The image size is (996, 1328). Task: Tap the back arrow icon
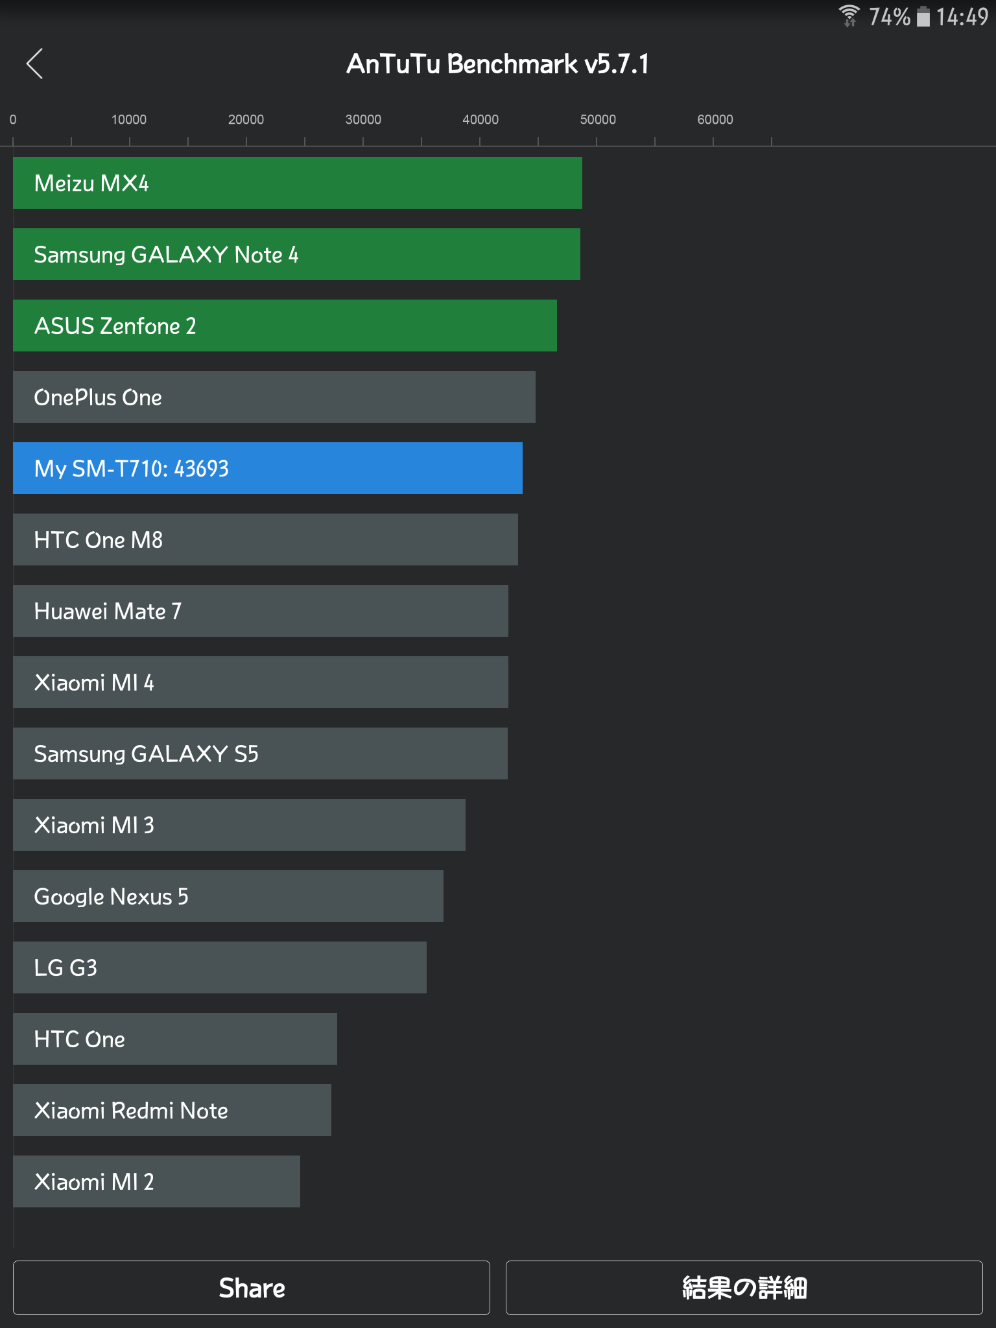click(x=35, y=64)
